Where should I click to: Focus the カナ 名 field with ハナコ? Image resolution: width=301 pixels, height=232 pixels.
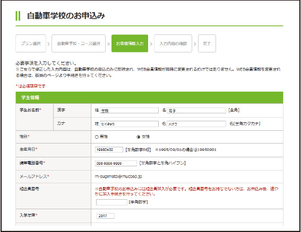pyautogui.click(x=196, y=124)
